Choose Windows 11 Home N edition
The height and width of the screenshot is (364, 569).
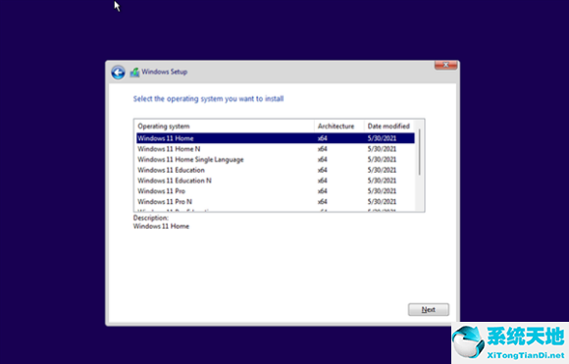276,149
